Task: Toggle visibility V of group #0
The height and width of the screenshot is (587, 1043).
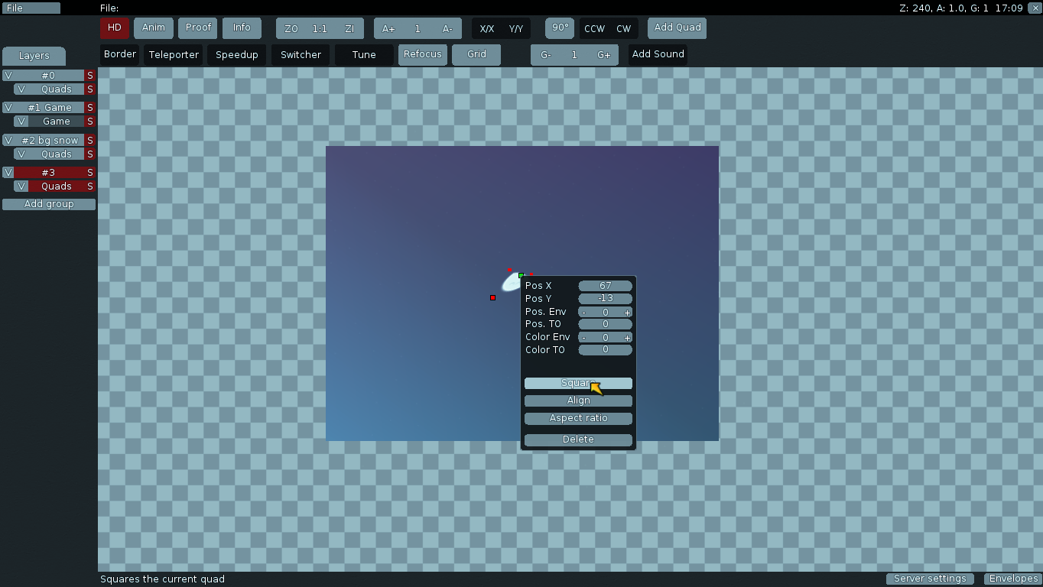Action: [8, 76]
